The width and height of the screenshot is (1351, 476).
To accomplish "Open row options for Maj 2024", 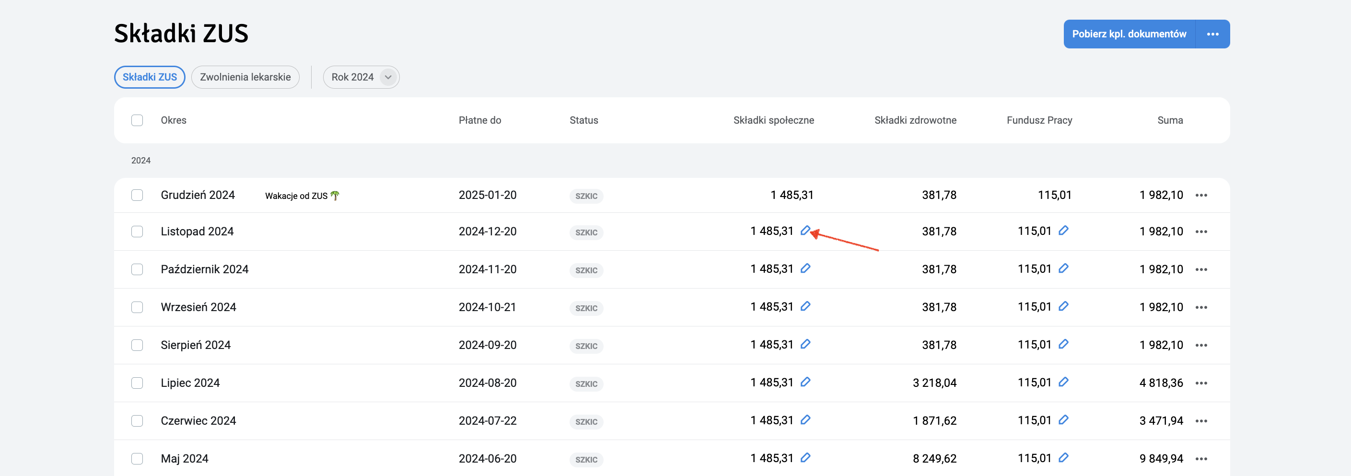I will pos(1201,459).
